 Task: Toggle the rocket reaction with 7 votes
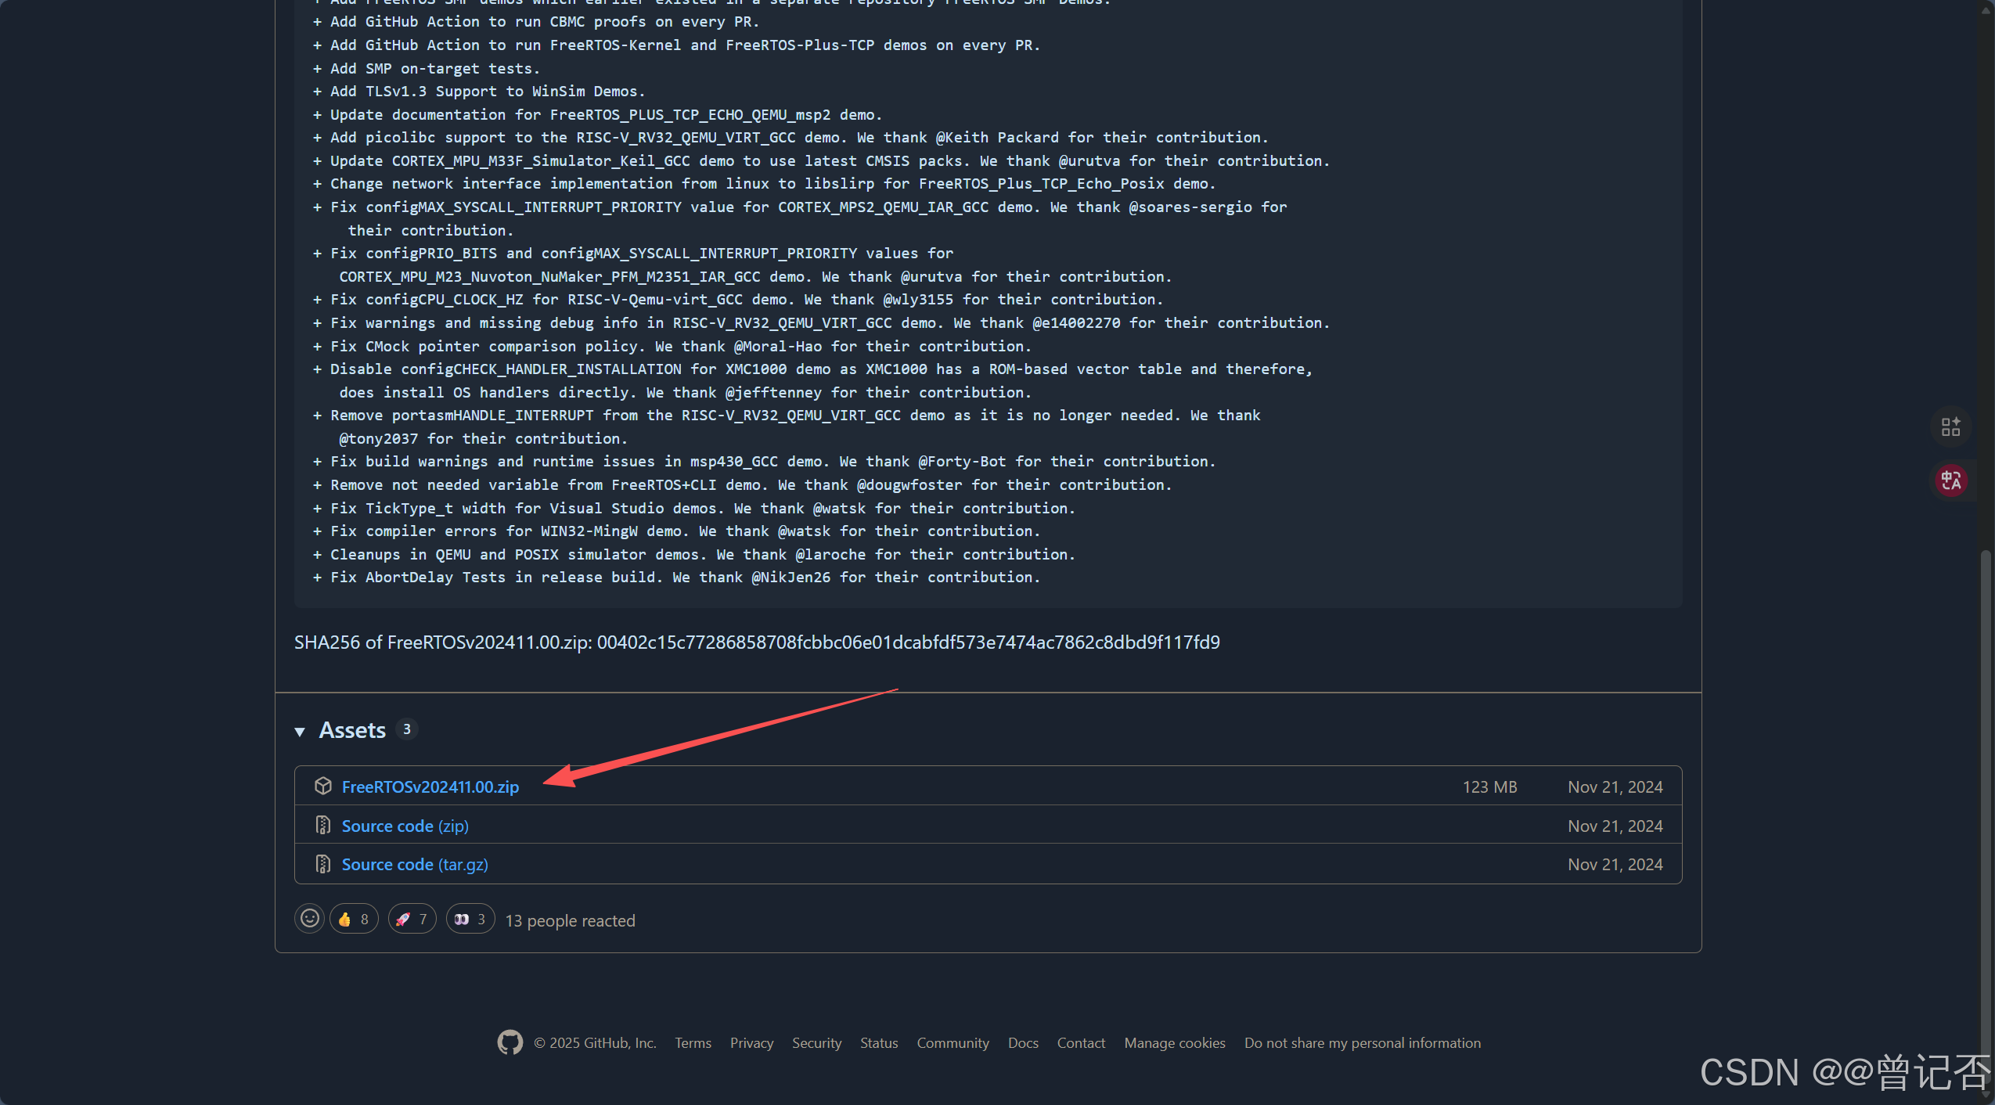(412, 919)
